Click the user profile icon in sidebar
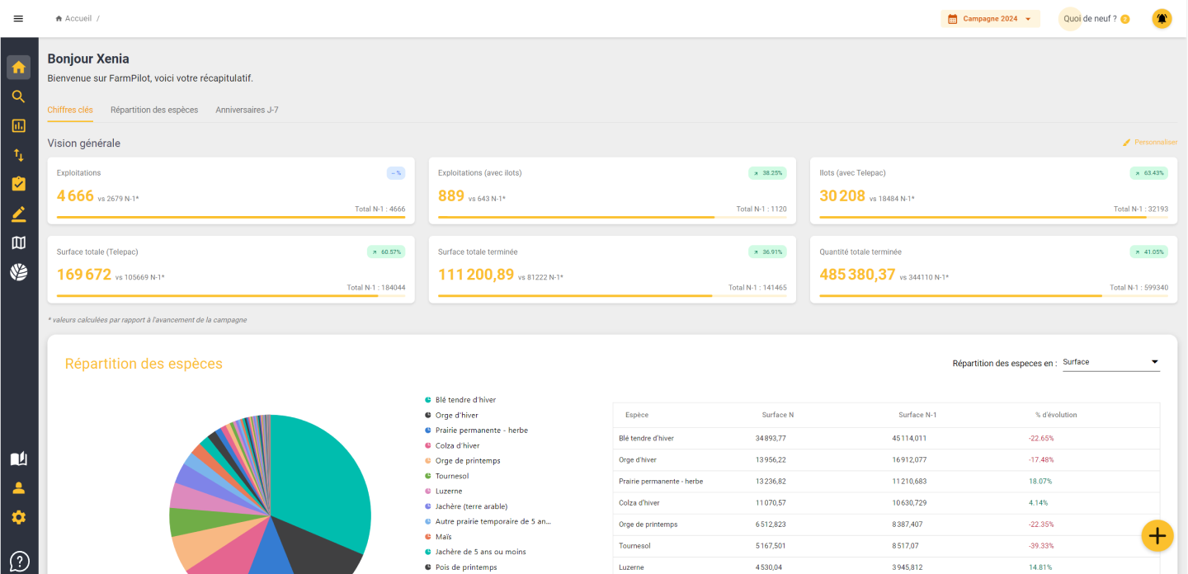The height and width of the screenshot is (574, 1188). click(x=18, y=487)
